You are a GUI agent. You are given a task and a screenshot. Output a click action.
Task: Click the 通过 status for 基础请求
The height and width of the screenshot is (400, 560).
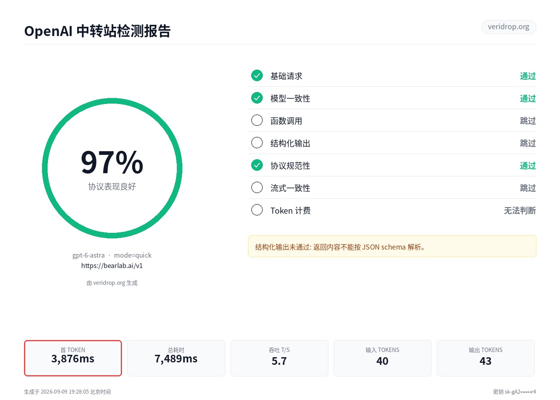pyautogui.click(x=528, y=76)
